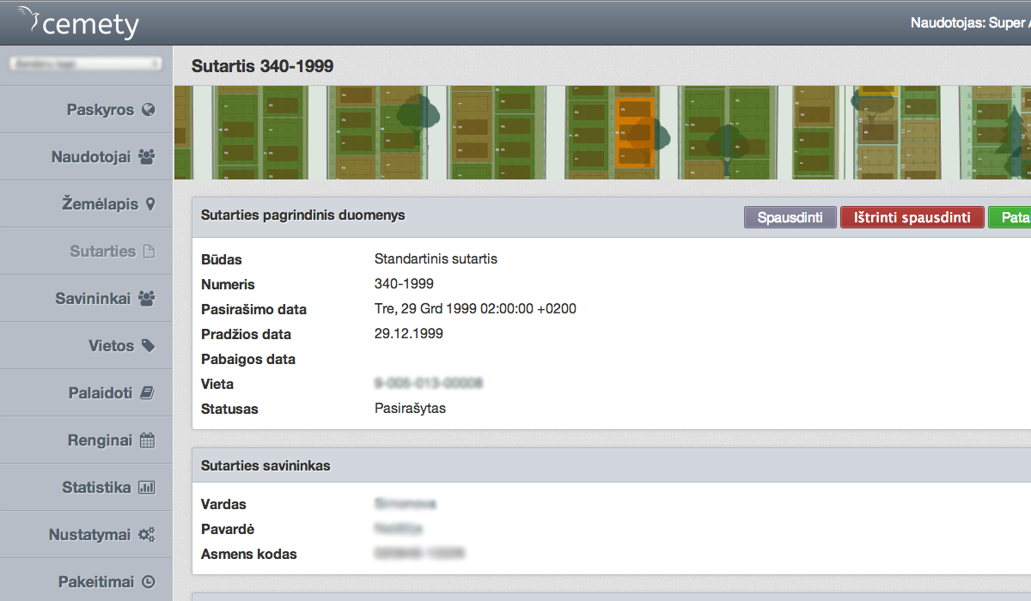The height and width of the screenshot is (601, 1031).
Task: Click the gears icon next to Nustatymai
Action: pos(147,535)
